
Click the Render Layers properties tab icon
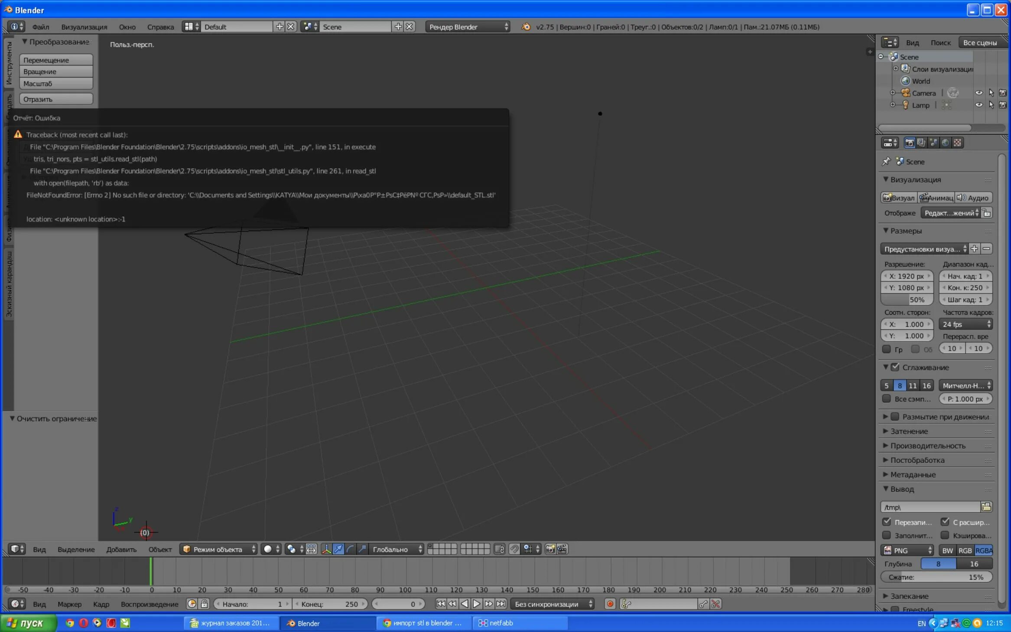click(921, 143)
